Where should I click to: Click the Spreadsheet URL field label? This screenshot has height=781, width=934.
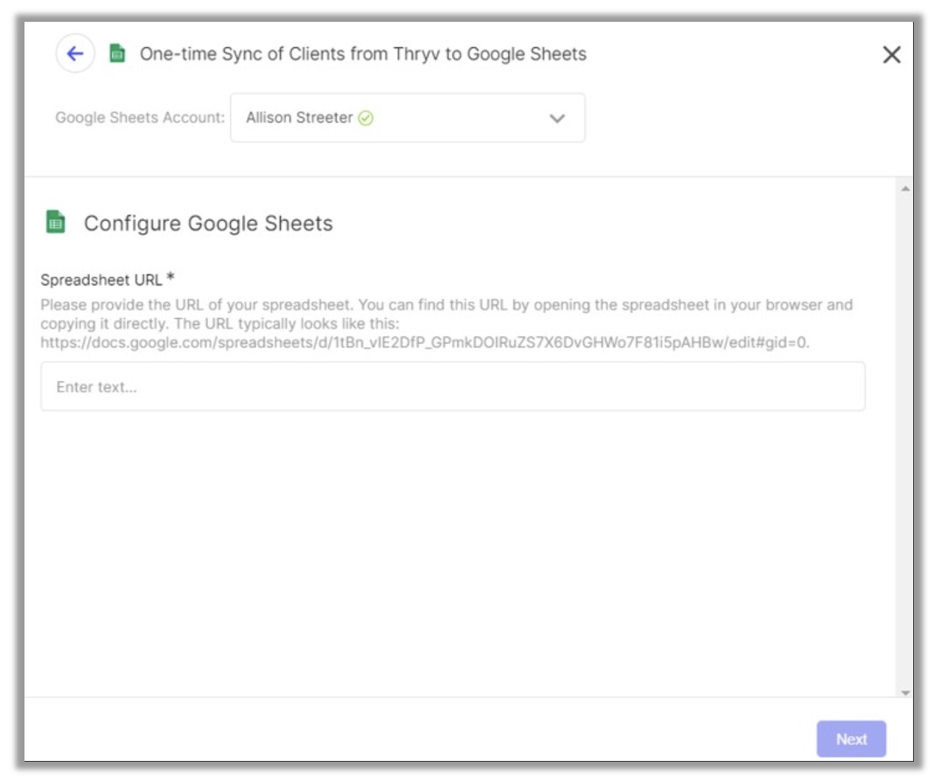click(x=108, y=280)
